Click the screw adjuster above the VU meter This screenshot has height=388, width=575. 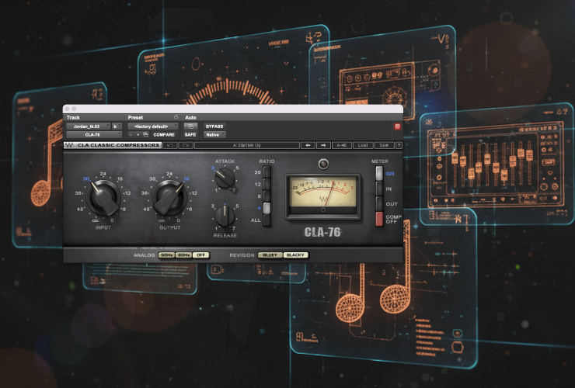323,164
